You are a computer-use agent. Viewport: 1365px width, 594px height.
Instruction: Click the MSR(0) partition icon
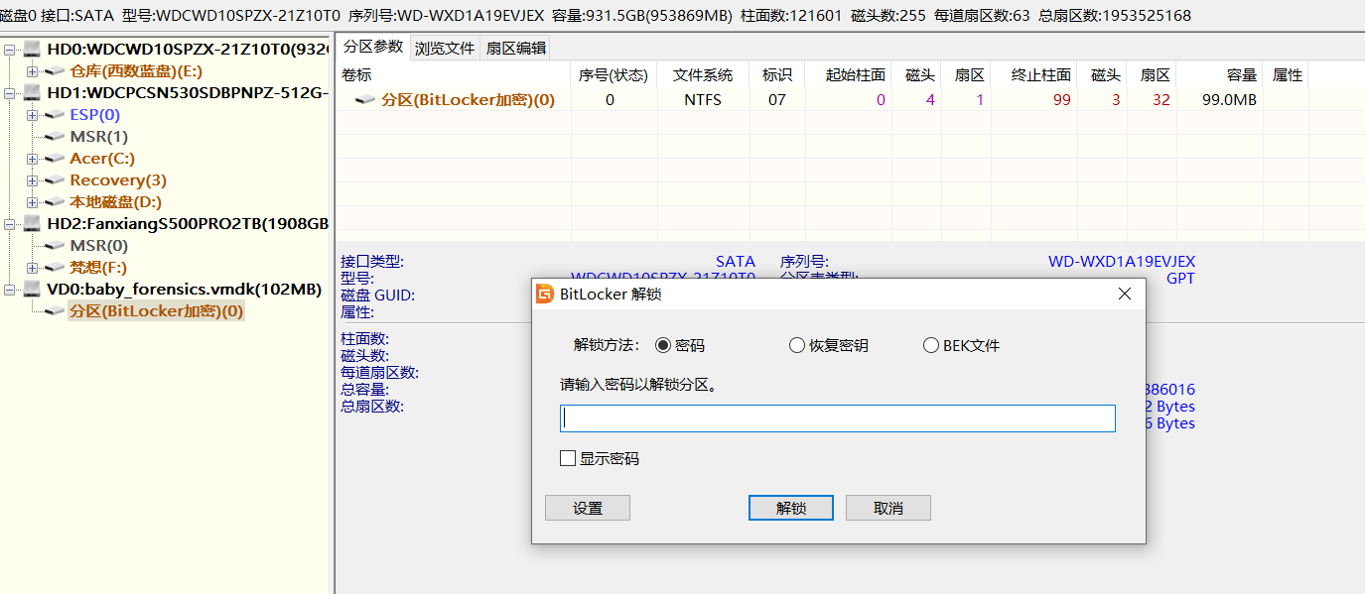[55, 245]
